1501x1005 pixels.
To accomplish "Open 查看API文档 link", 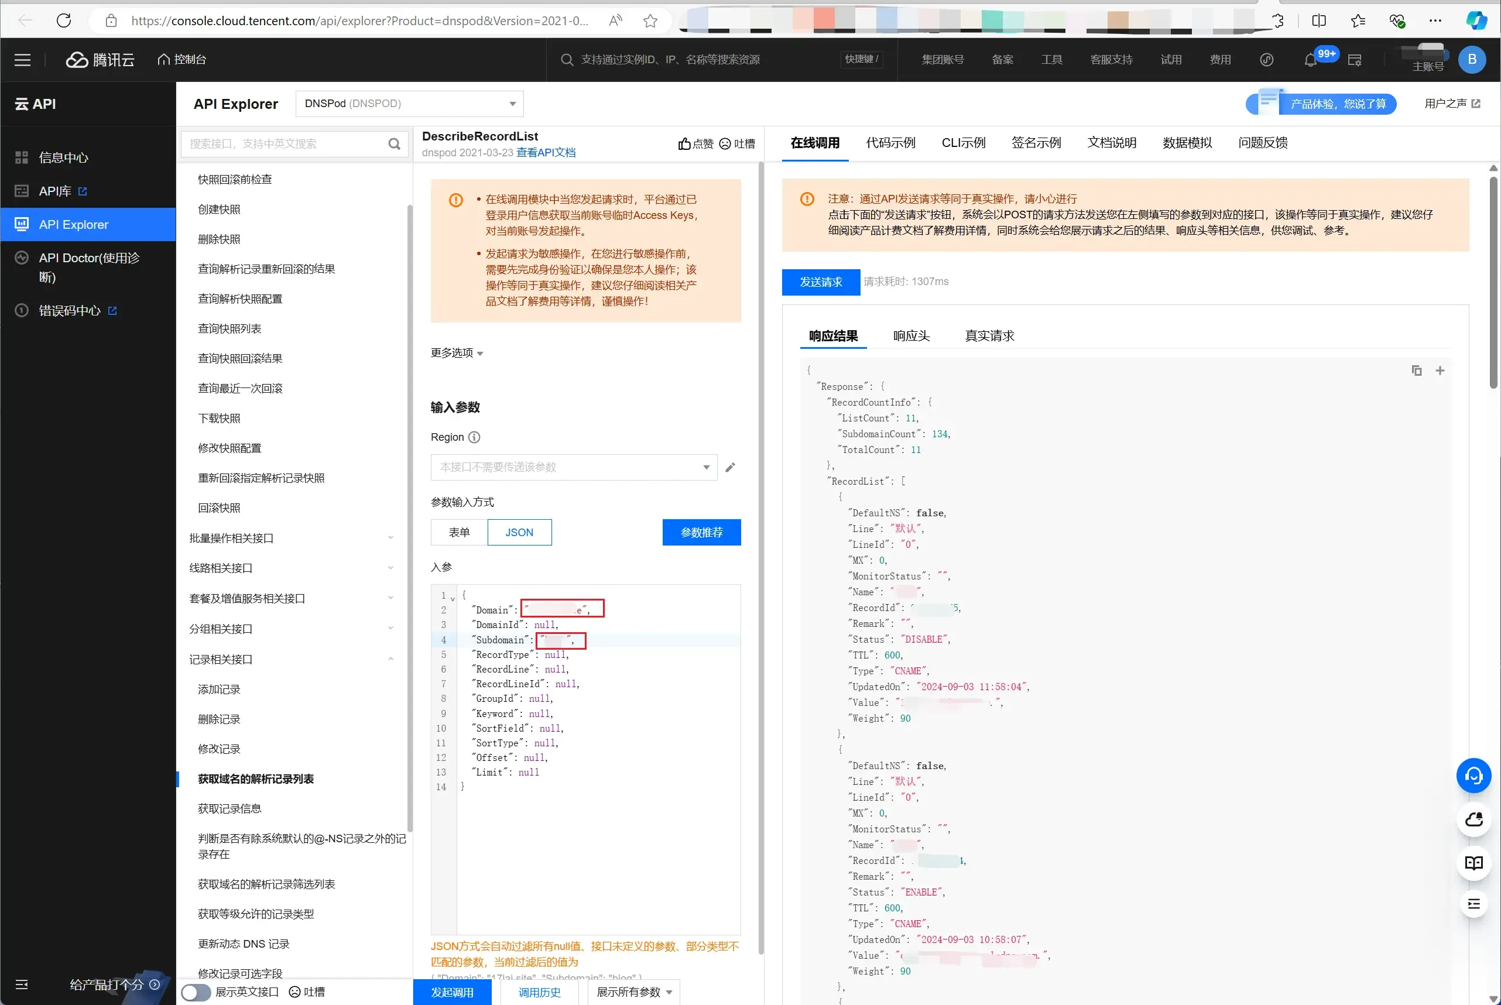I will pyautogui.click(x=546, y=153).
